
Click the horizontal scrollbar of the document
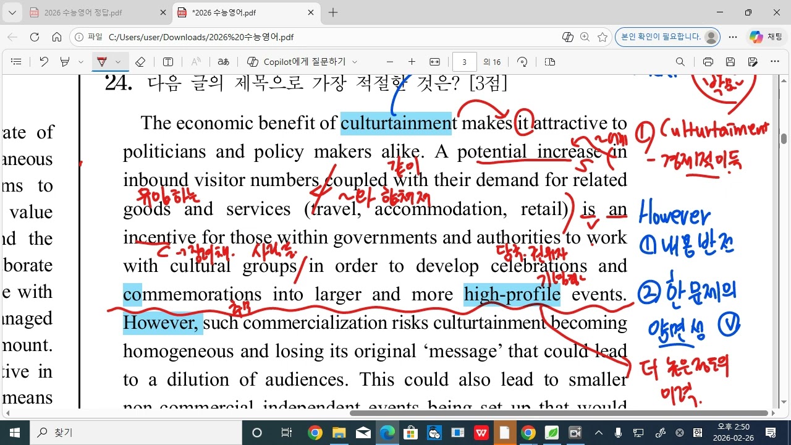(x=559, y=413)
